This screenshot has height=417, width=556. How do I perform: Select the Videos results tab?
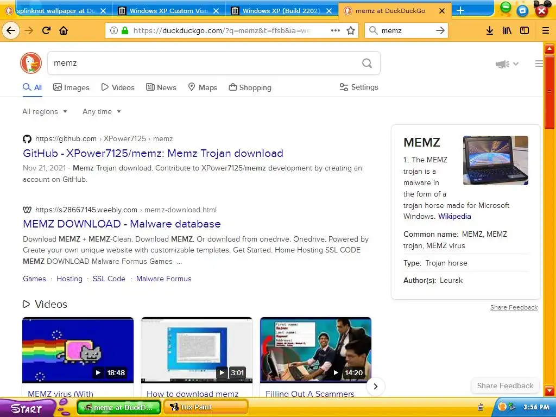tap(118, 87)
